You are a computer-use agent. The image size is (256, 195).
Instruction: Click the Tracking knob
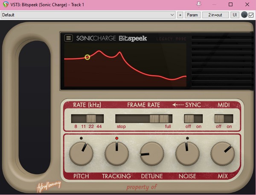pos(116,154)
